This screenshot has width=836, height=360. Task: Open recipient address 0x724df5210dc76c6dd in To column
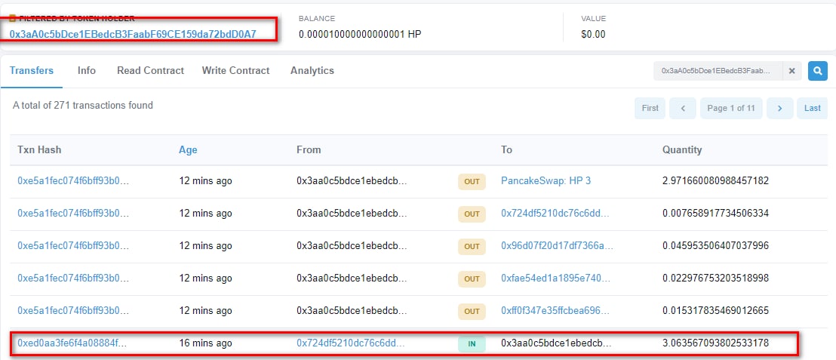tap(555, 214)
